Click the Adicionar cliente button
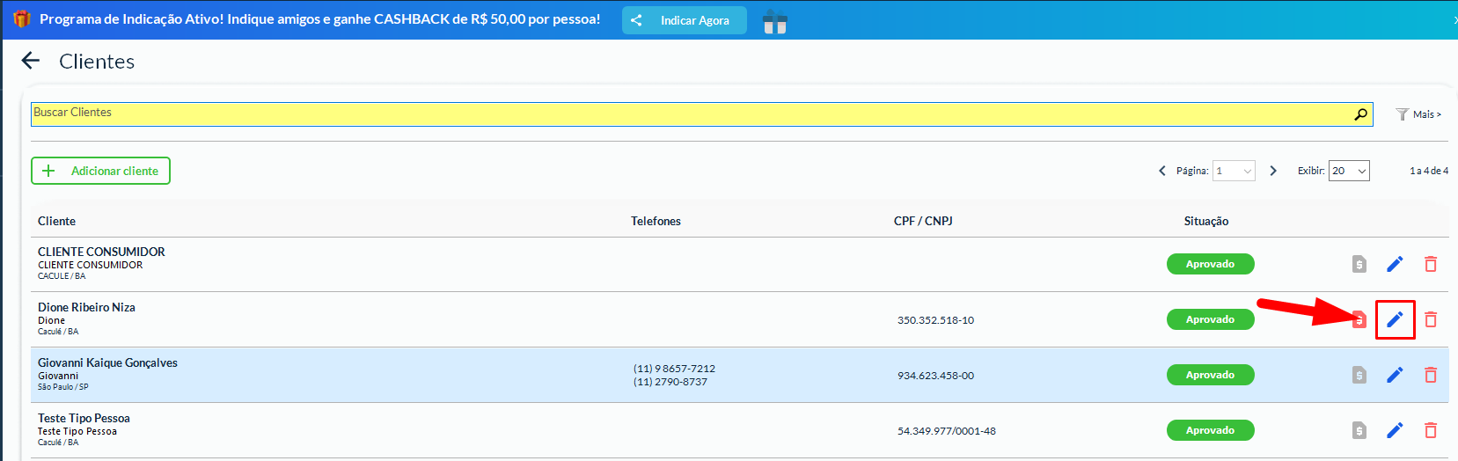Image resolution: width=1458 pixels, height=461 pixels. point(101,171)
